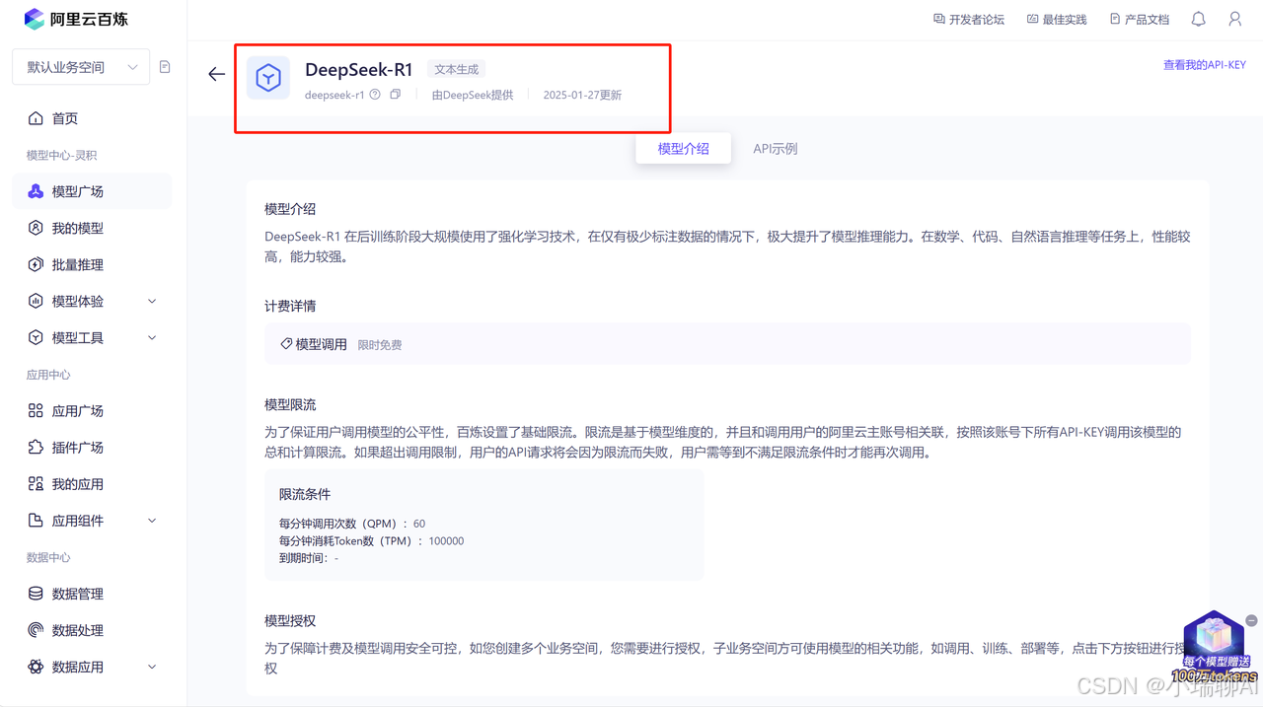Open the user account icon
The height and width of the screenshot is (707, 1263).
coord(1234,19)
